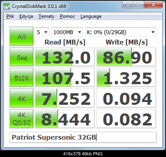Open the Plik menu

click(10, 17)
